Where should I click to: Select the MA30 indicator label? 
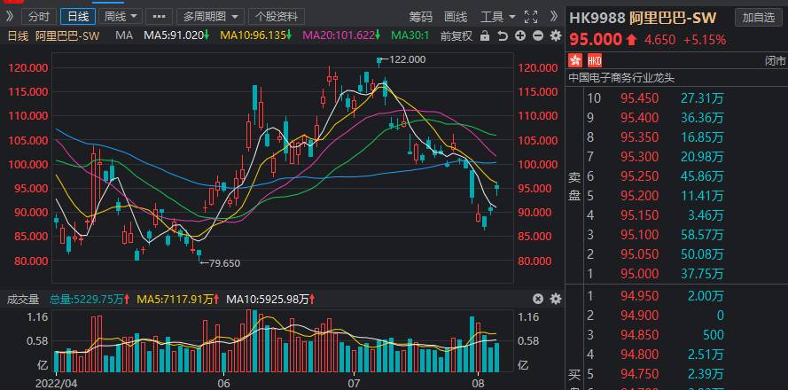click(410, 35)
